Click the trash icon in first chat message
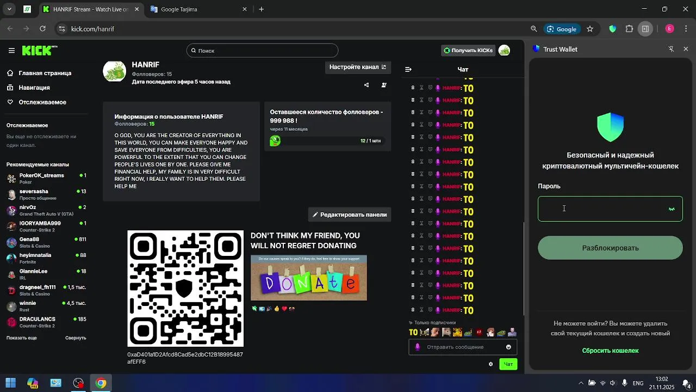The image size is (696, 392). tap(413, 88)
